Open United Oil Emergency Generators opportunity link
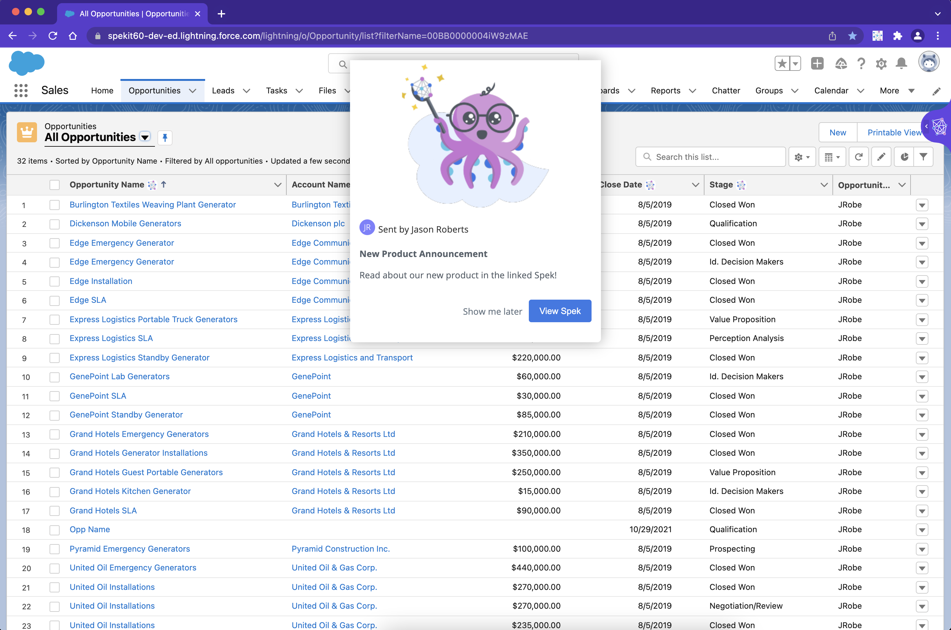 [x=133, y=568]
